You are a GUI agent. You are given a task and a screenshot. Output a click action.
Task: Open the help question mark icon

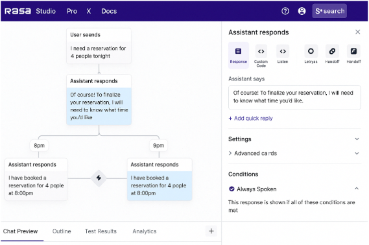pos(285,11)
